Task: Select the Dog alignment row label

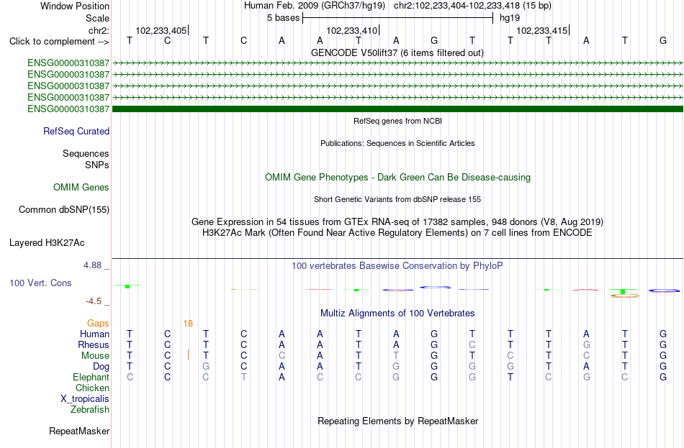Action: 101,367
